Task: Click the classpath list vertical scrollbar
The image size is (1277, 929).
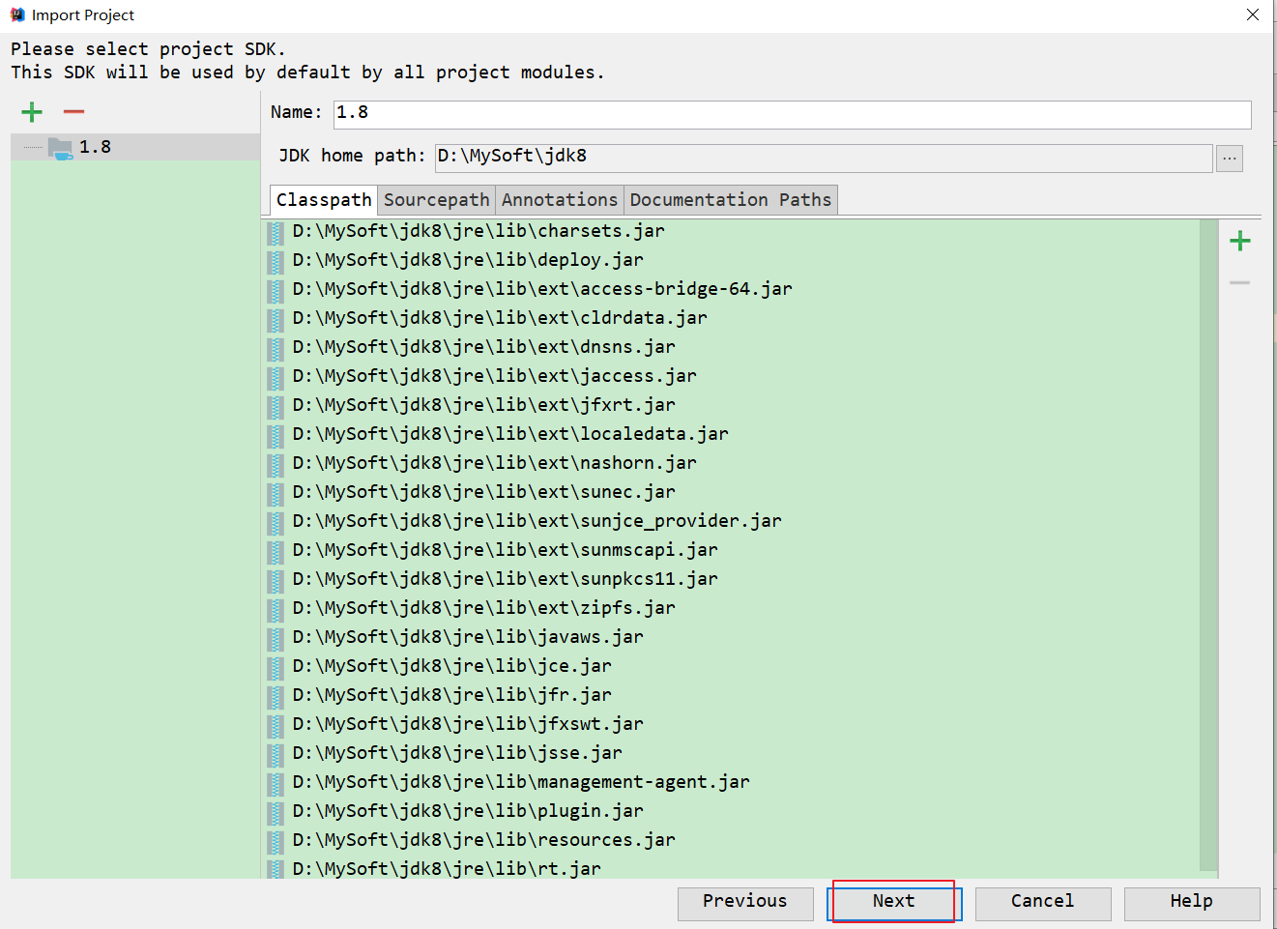Action: (1207, 541)
